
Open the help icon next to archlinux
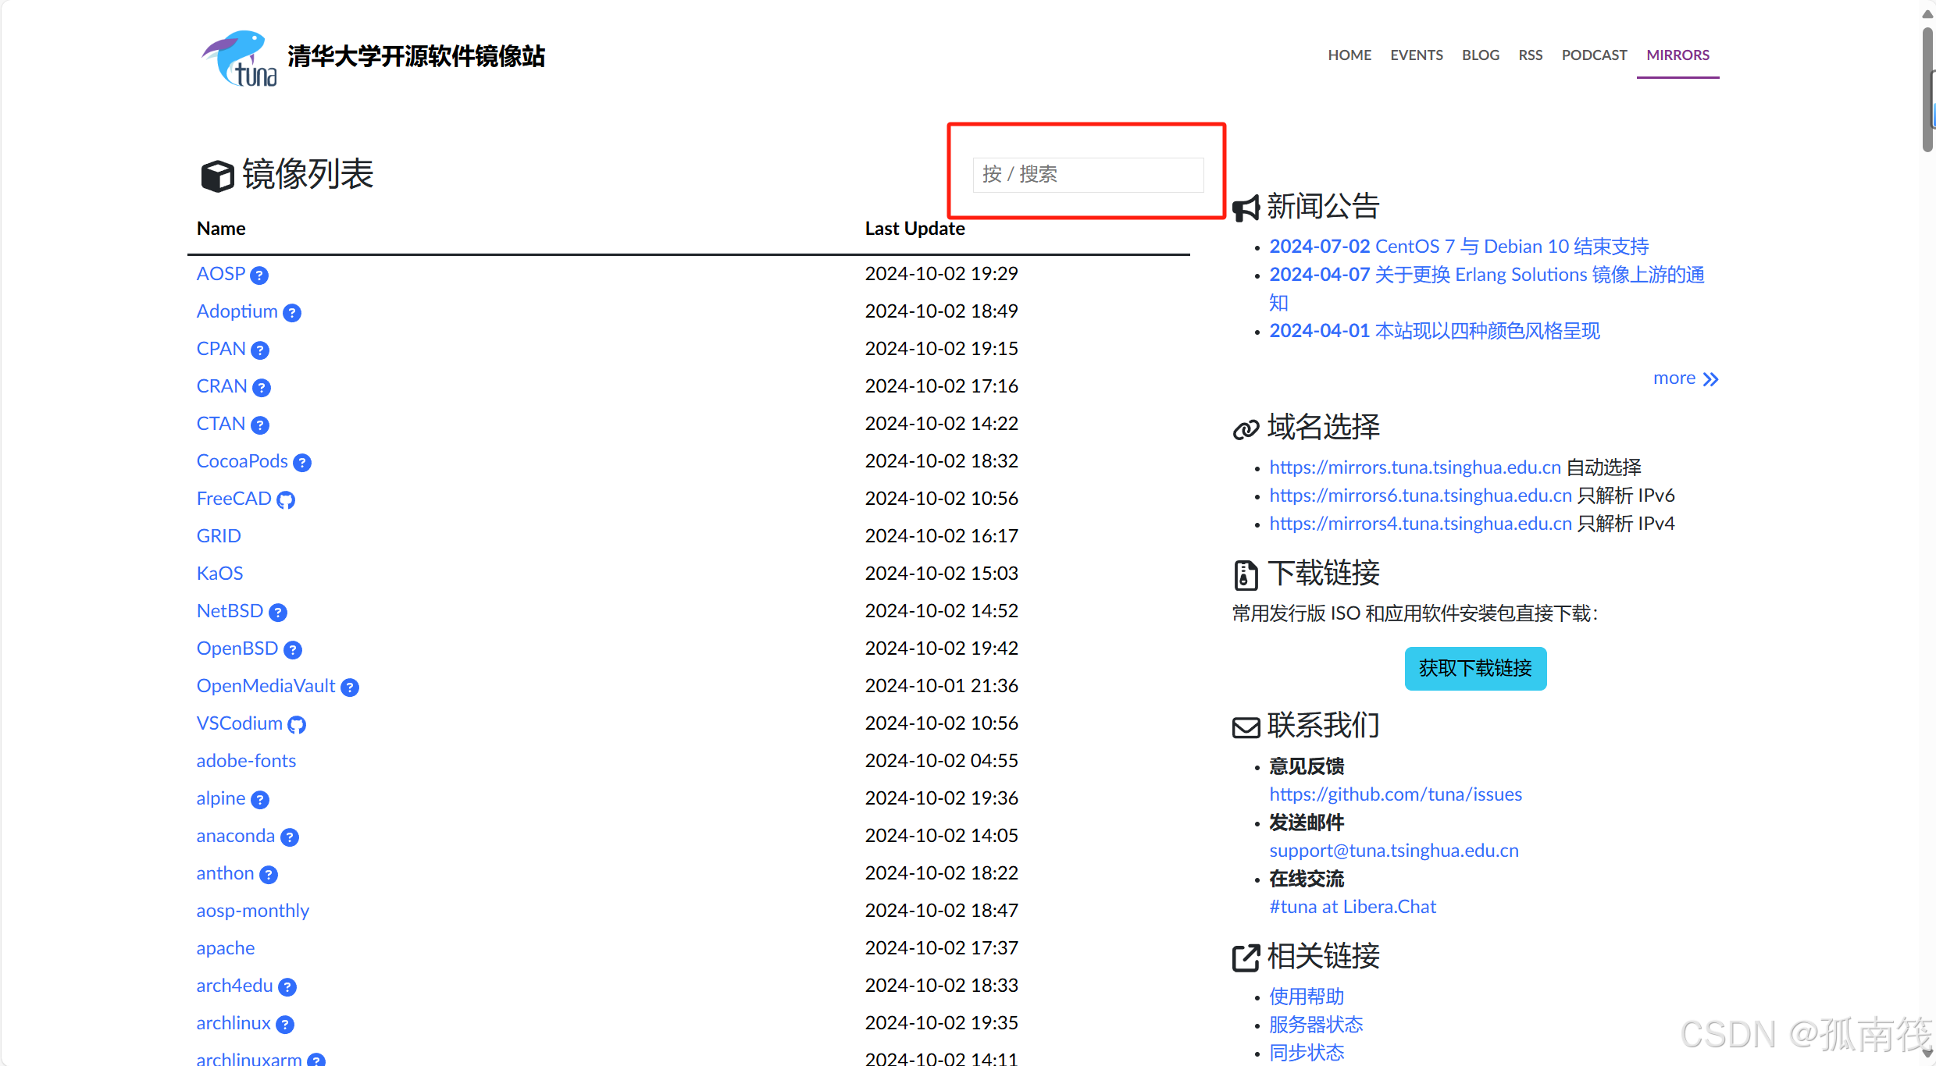click(285, 1025)
